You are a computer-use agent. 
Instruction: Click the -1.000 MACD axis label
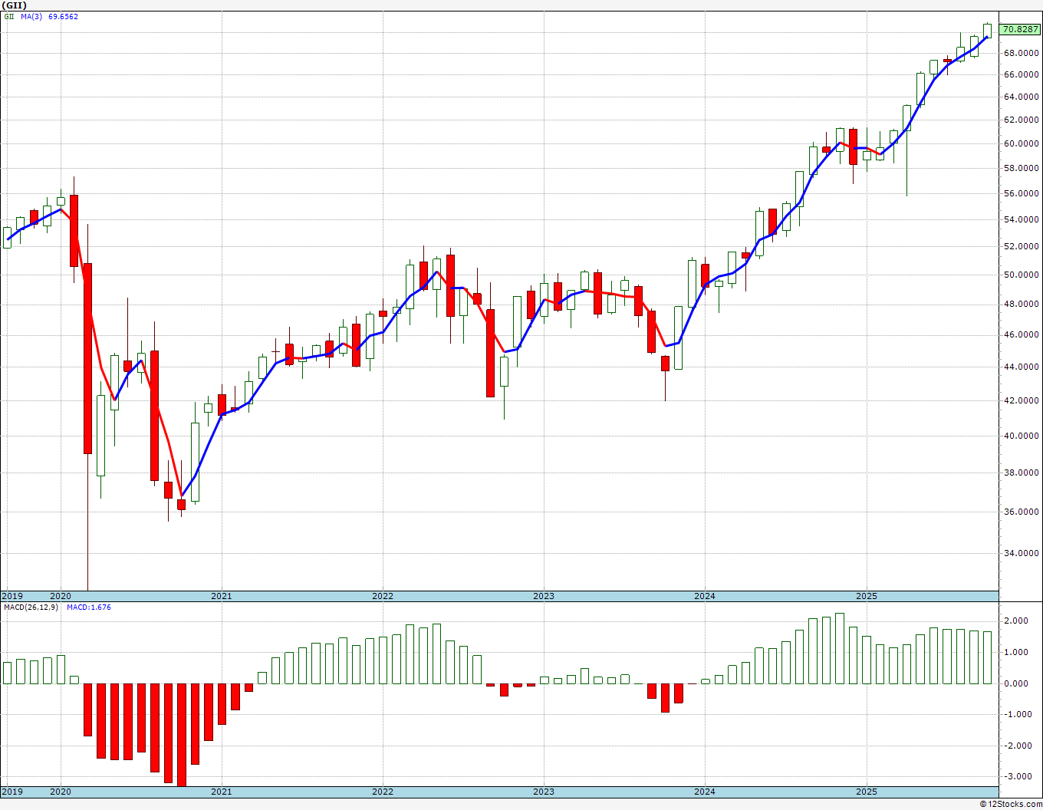(1018, 714)
